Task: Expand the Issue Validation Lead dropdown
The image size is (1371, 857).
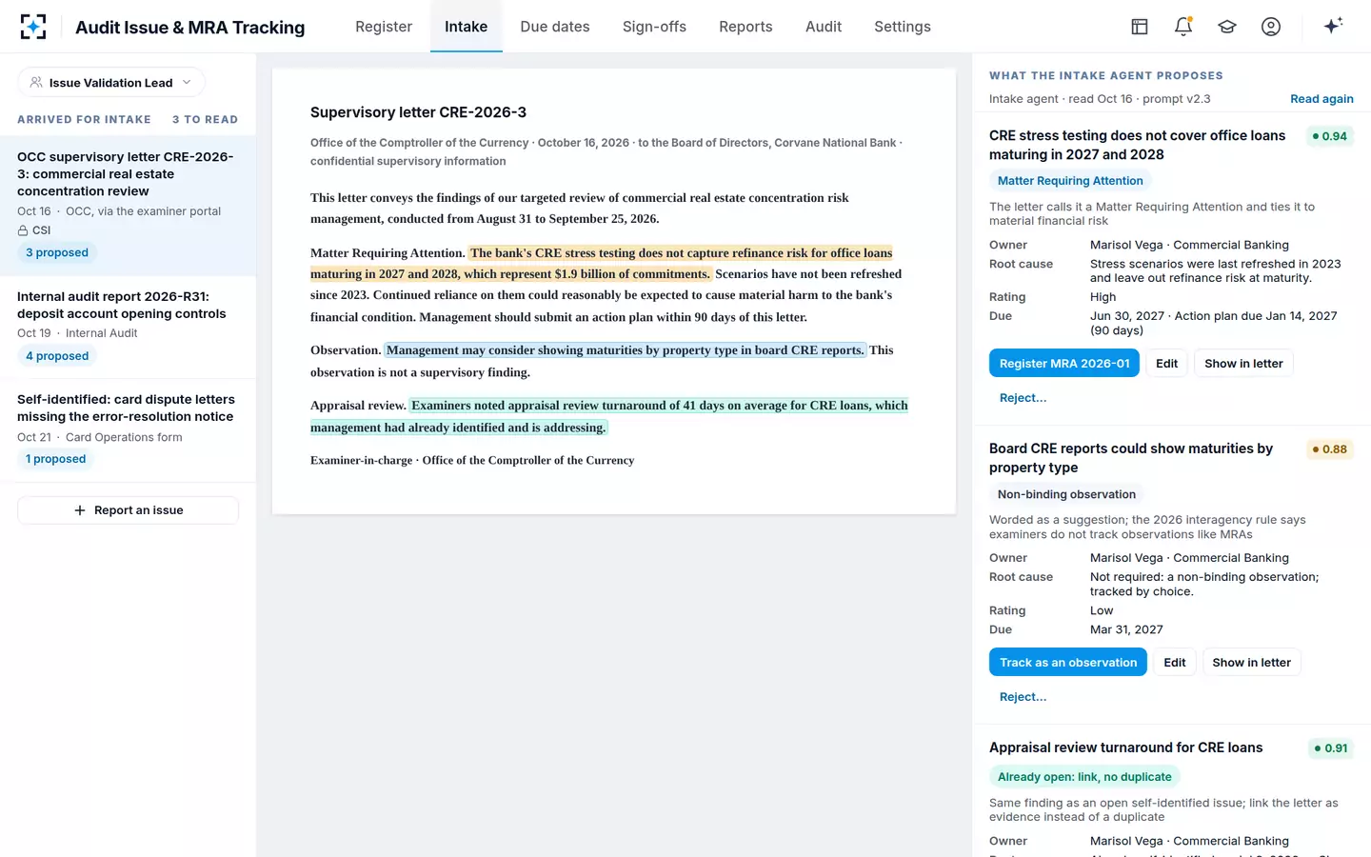Action: (x=111, y=83)
